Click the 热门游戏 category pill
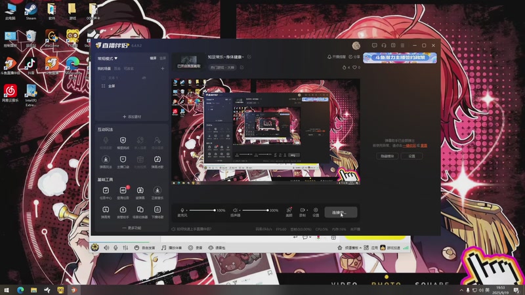Viewport: 525px width, 295px height. (222, 68)
